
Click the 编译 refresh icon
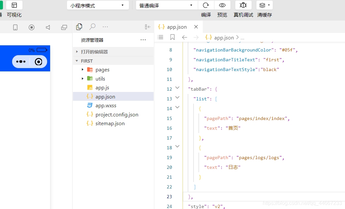point(206,5)
